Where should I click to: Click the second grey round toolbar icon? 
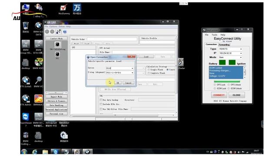(x=52, y=32)
